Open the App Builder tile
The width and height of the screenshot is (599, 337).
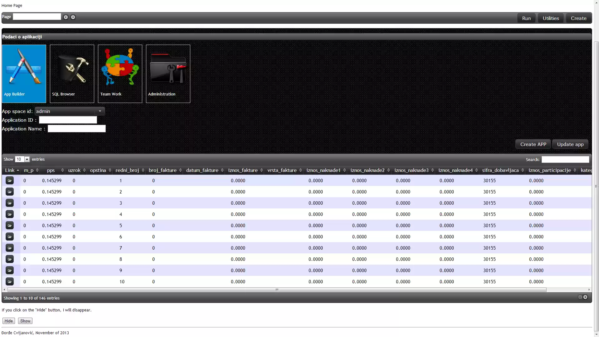[24, 74]
